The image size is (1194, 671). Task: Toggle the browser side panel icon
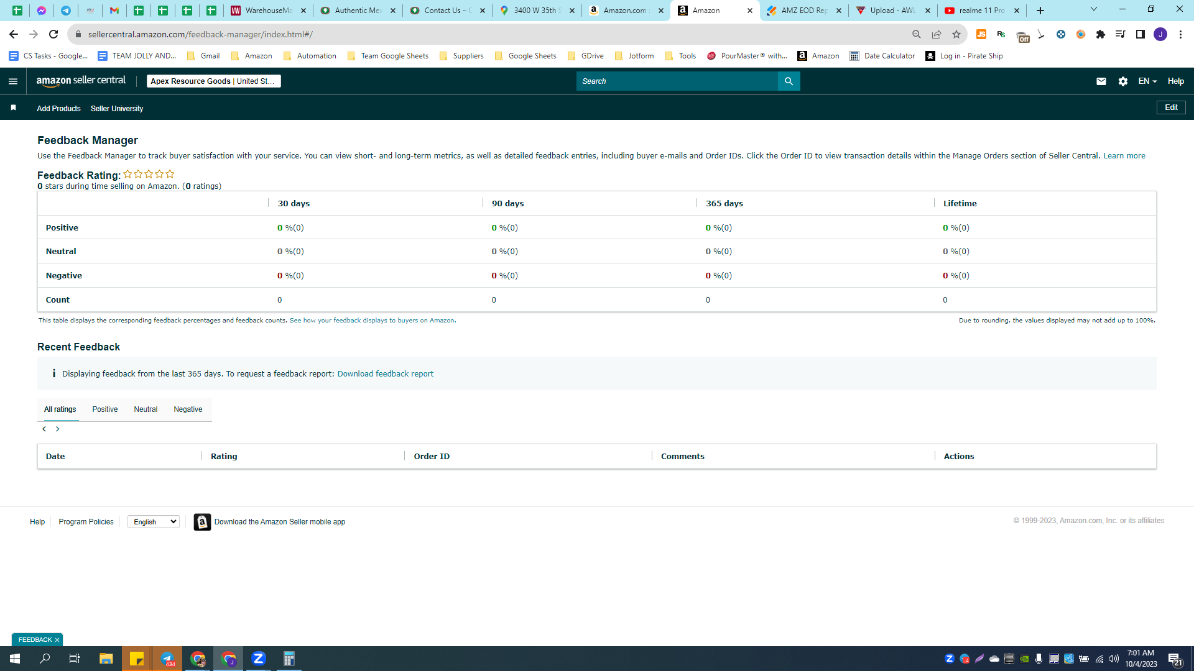click(x=1141, y=34)
